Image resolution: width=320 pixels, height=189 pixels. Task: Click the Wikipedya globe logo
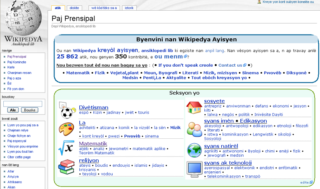point(23,18)
